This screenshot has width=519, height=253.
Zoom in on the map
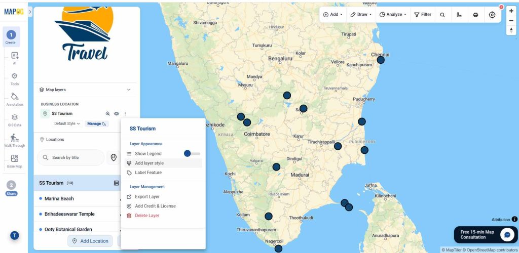point(511,11)
